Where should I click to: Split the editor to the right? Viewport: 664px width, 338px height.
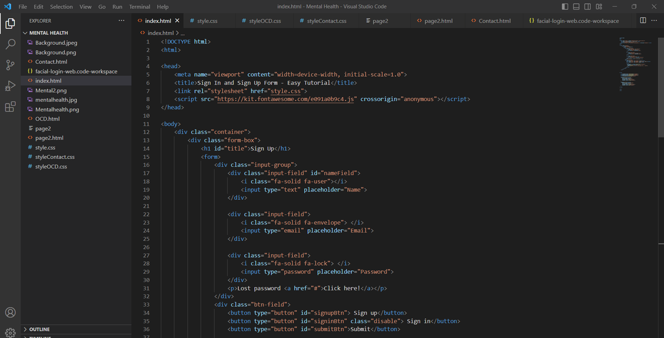(x=643, y=20)
